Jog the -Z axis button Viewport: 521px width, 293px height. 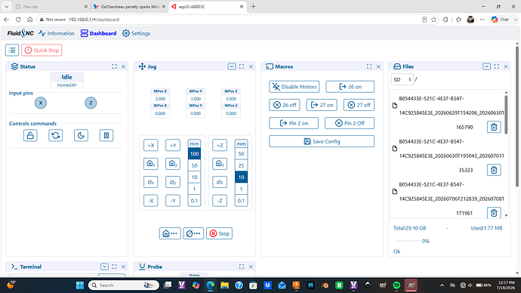(x=220, y=201)
